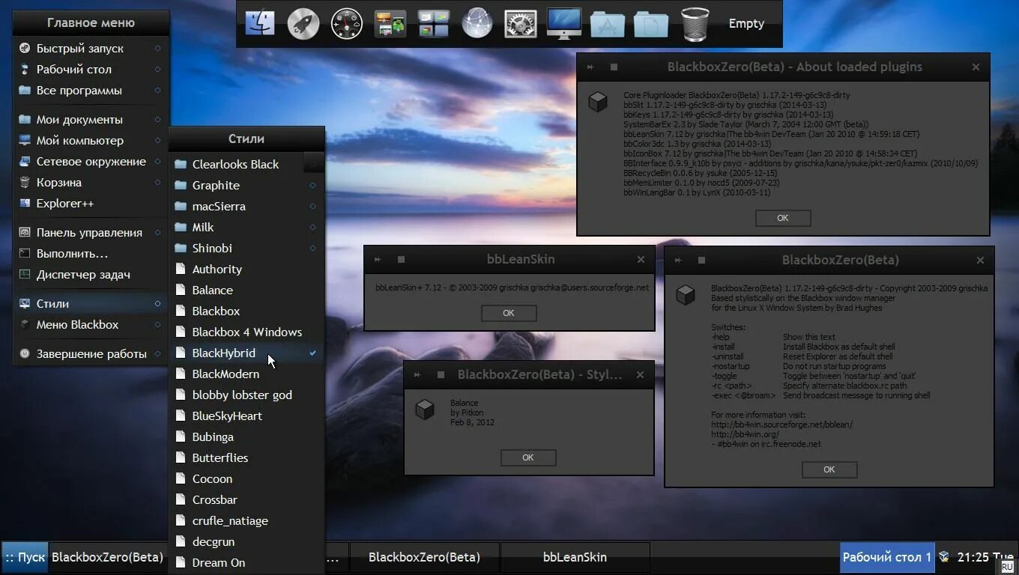The height and width of the screenshot is (575, 1019).
Task: Click the 21:25 Tue clock
Action: click(x=985, y=557)
